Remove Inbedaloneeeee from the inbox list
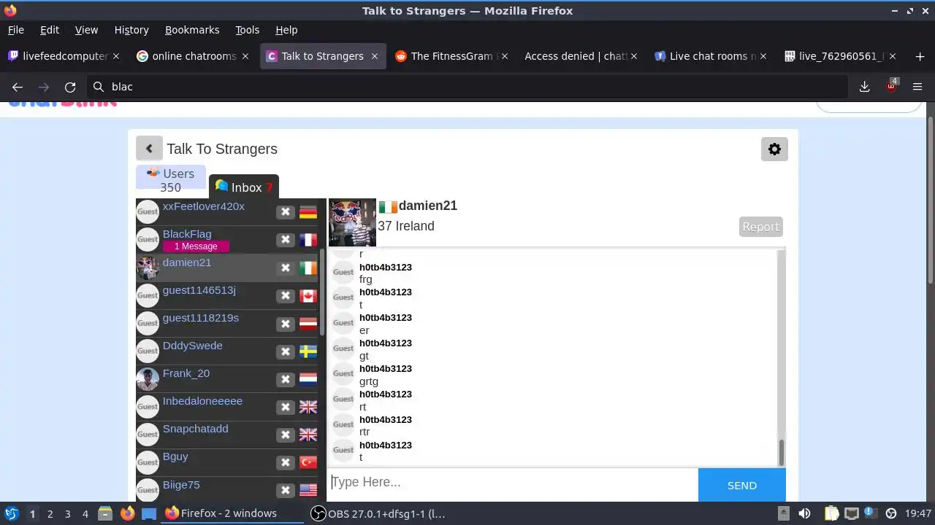Image resolution: width=935 pixels, height=525 pixels. coord(286,407)
